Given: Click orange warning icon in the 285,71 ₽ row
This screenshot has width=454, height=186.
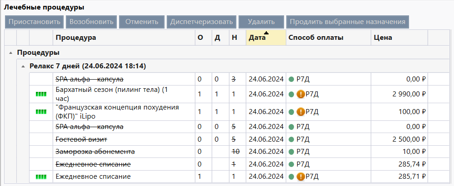Looking at the screenshot, I should pos(300,176).
